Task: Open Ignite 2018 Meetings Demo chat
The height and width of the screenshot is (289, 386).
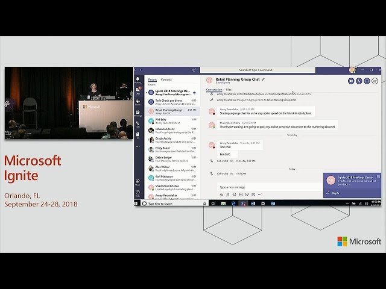Action: [x=172, y=93]
